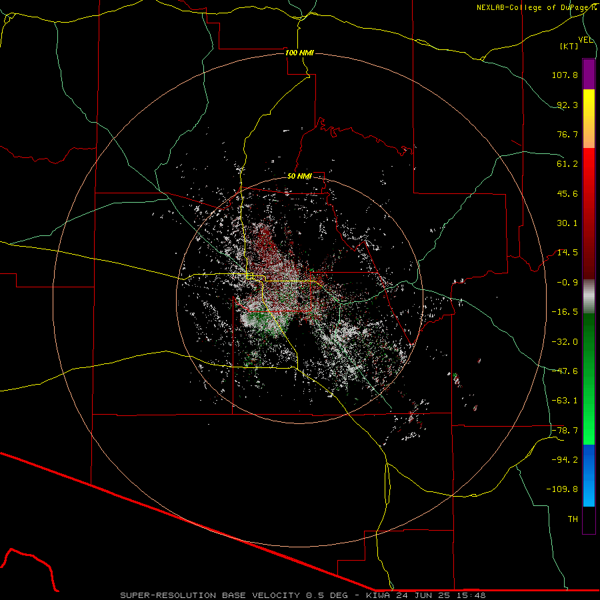Click the 100 NMI range ring label

[299, 53]
